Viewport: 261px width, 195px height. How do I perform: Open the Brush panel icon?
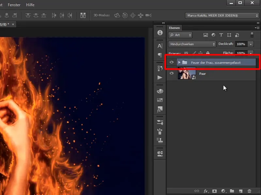pyautogui.click(x=160, y=123)
